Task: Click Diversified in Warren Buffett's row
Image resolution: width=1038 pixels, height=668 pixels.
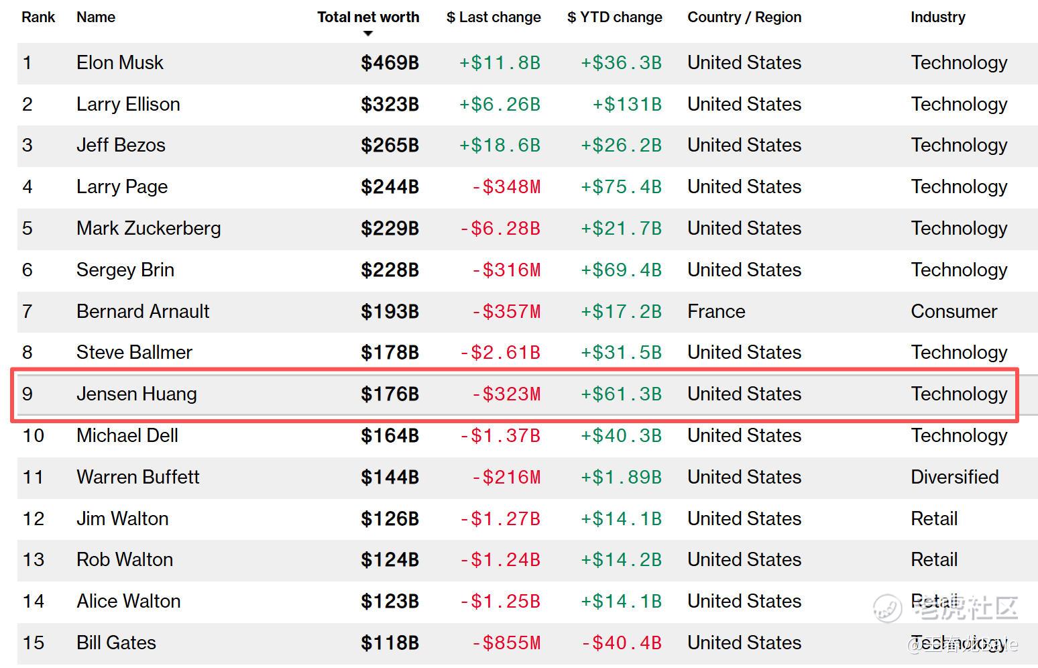Action: [x=954, y=478]
